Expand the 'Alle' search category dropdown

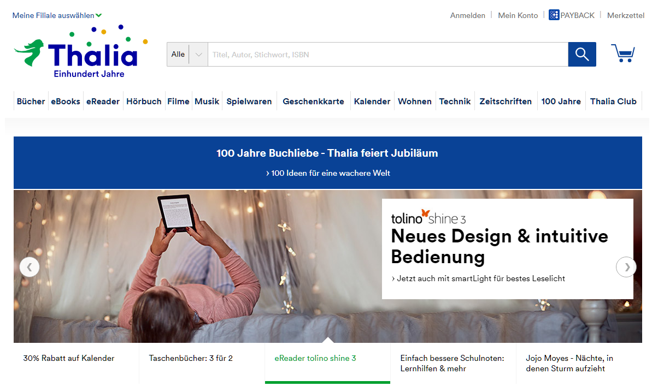click(x=187, y=55)
